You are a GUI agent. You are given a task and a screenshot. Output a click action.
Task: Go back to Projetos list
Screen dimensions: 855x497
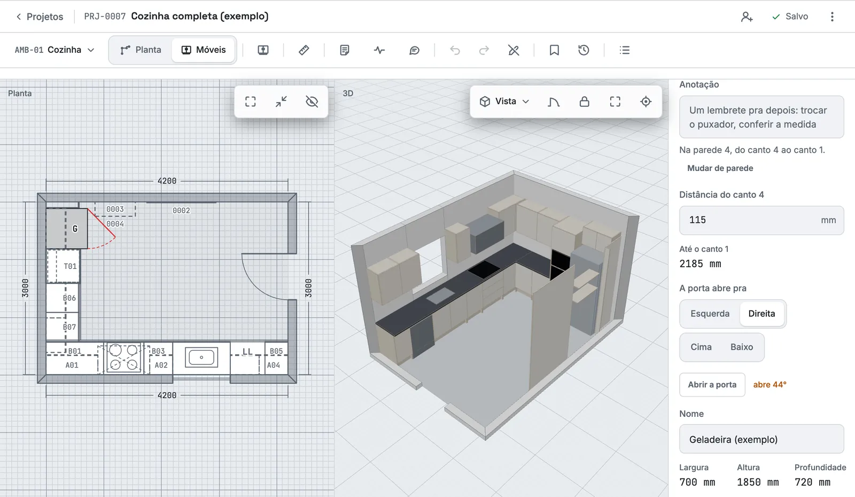[40, 17]
